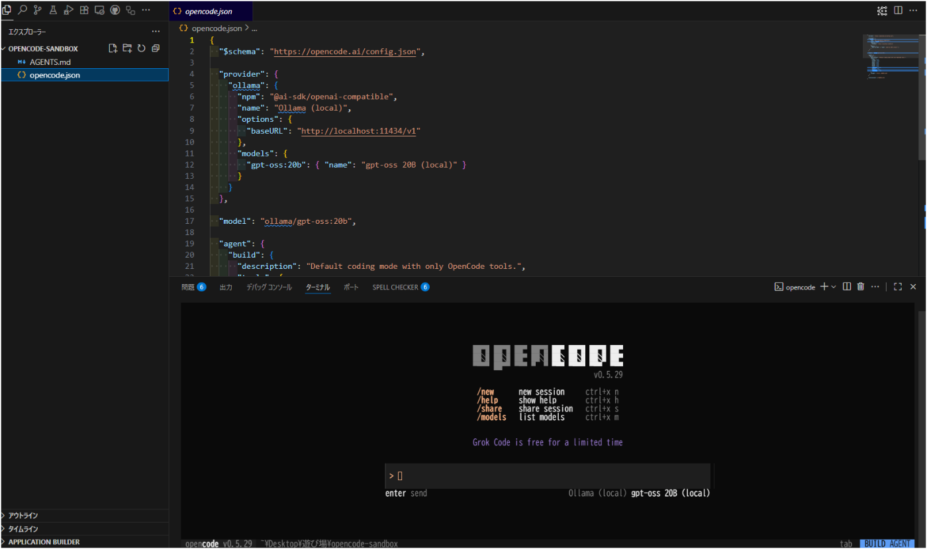
Task: Click the opencode terminal instance label
Action: click(x=795, y=287)
